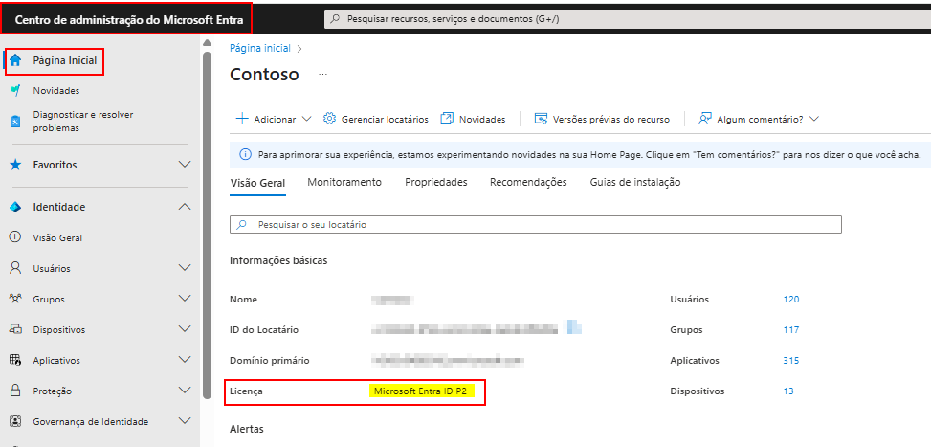Collapse the Identidade section chevron
Viewport: 931px width, 447px height.
[x=185, y=207]
